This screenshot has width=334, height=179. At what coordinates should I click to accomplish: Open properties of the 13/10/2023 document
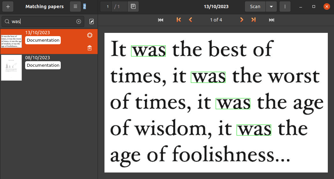click(90, 35)
